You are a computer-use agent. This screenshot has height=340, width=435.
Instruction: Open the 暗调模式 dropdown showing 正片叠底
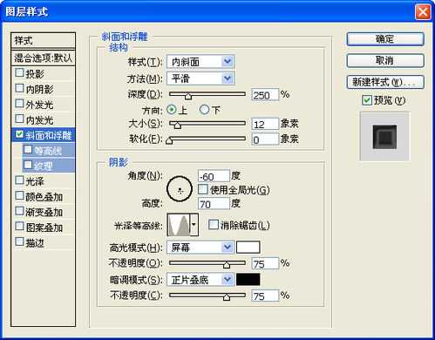(x=201, y=280)
